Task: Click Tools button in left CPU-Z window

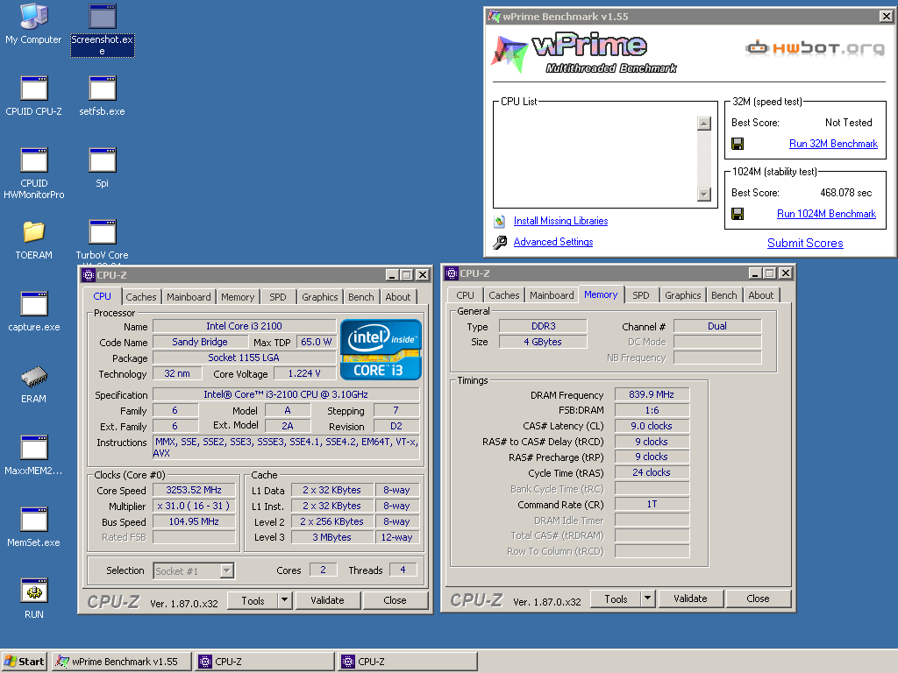Action: click(253, 600)
